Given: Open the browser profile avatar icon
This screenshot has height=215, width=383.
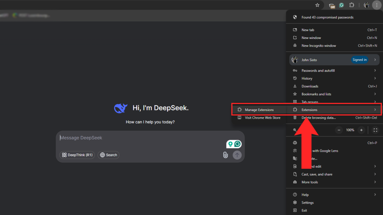Looking at the screenshot, I should point(366,5).
